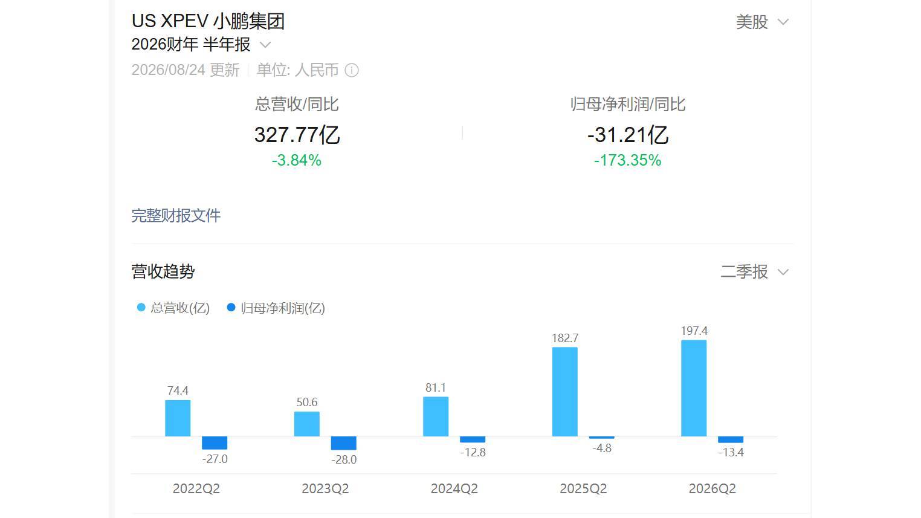Viewport: 921px width, 518px height.
Task: Select the 2025Q2 revenue bar showing 182.7
Action: click(x=564, y=392)
